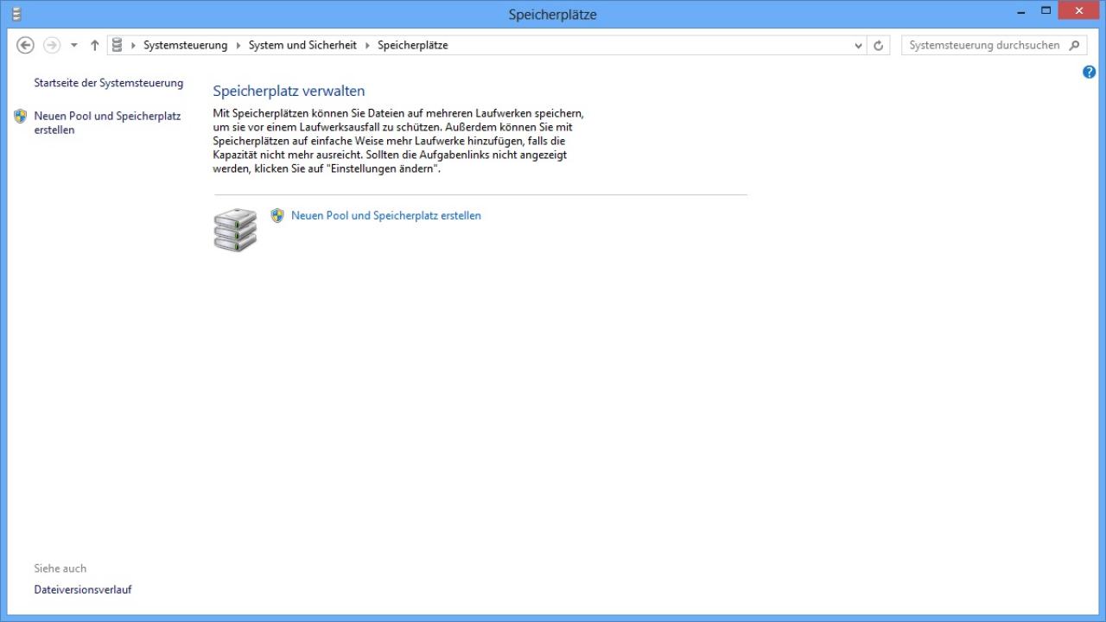Viewport: 1106px width, 622px height.
Task: Expand the chevron before Systemsteuerung
Action: [x=134, y=46]
